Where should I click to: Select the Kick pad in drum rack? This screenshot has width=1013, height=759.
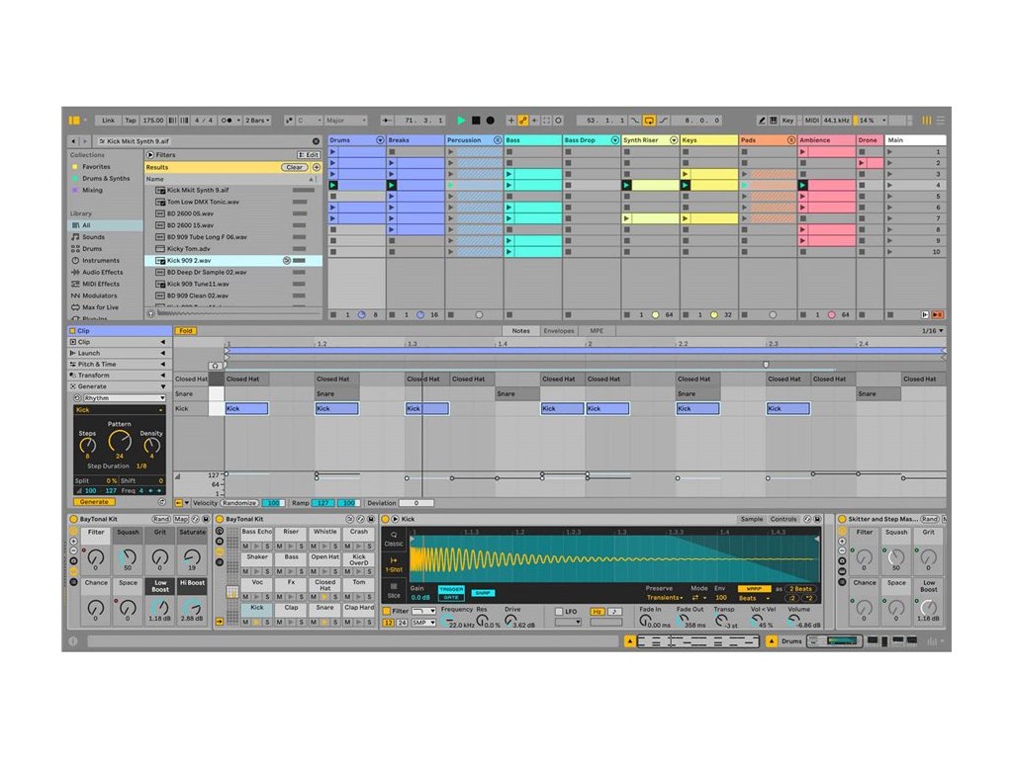(x=257, y=608)
